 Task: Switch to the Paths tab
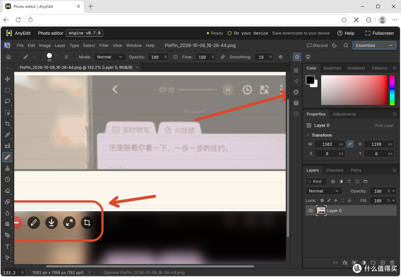[x=356, y=170]
